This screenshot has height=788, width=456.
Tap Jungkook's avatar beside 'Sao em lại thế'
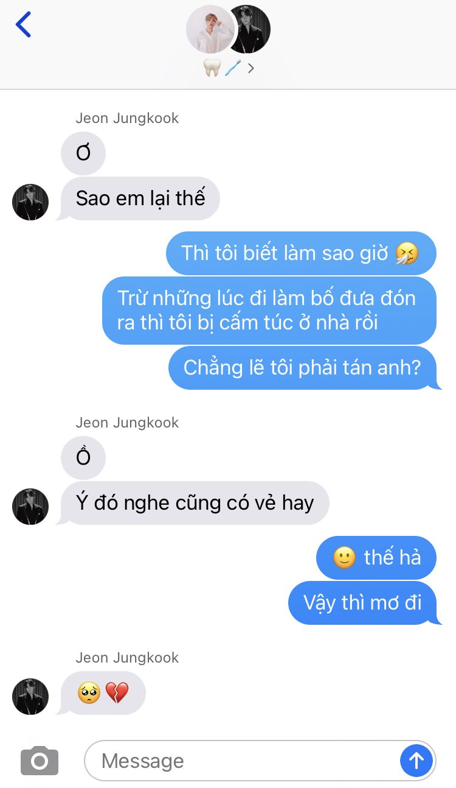click(30, 202)
